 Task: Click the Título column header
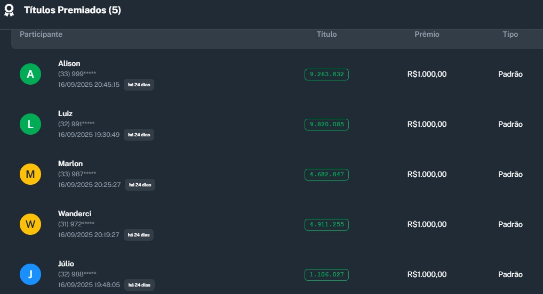[326, 34]
